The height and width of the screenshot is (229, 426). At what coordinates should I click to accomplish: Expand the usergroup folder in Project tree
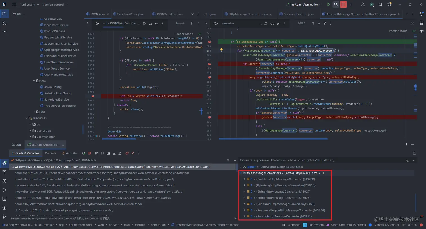tap(30, 130)
